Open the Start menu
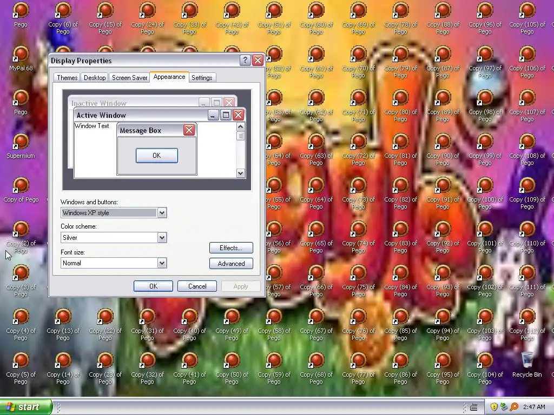 (26, 407)
